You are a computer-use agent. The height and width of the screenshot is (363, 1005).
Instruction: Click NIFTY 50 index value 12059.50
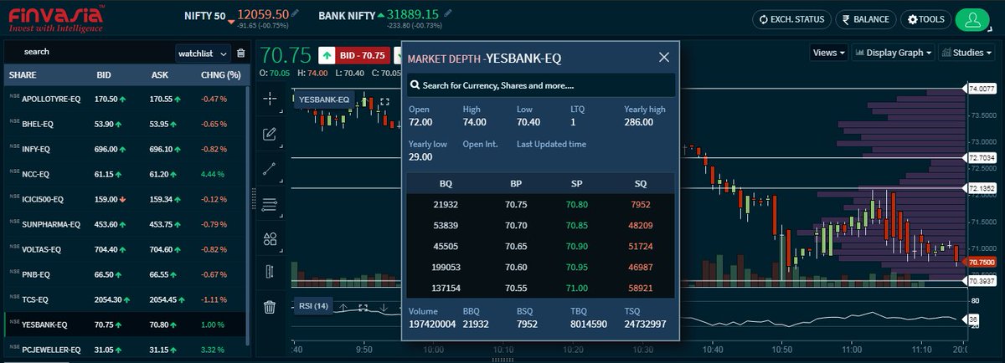pos(263,15)
